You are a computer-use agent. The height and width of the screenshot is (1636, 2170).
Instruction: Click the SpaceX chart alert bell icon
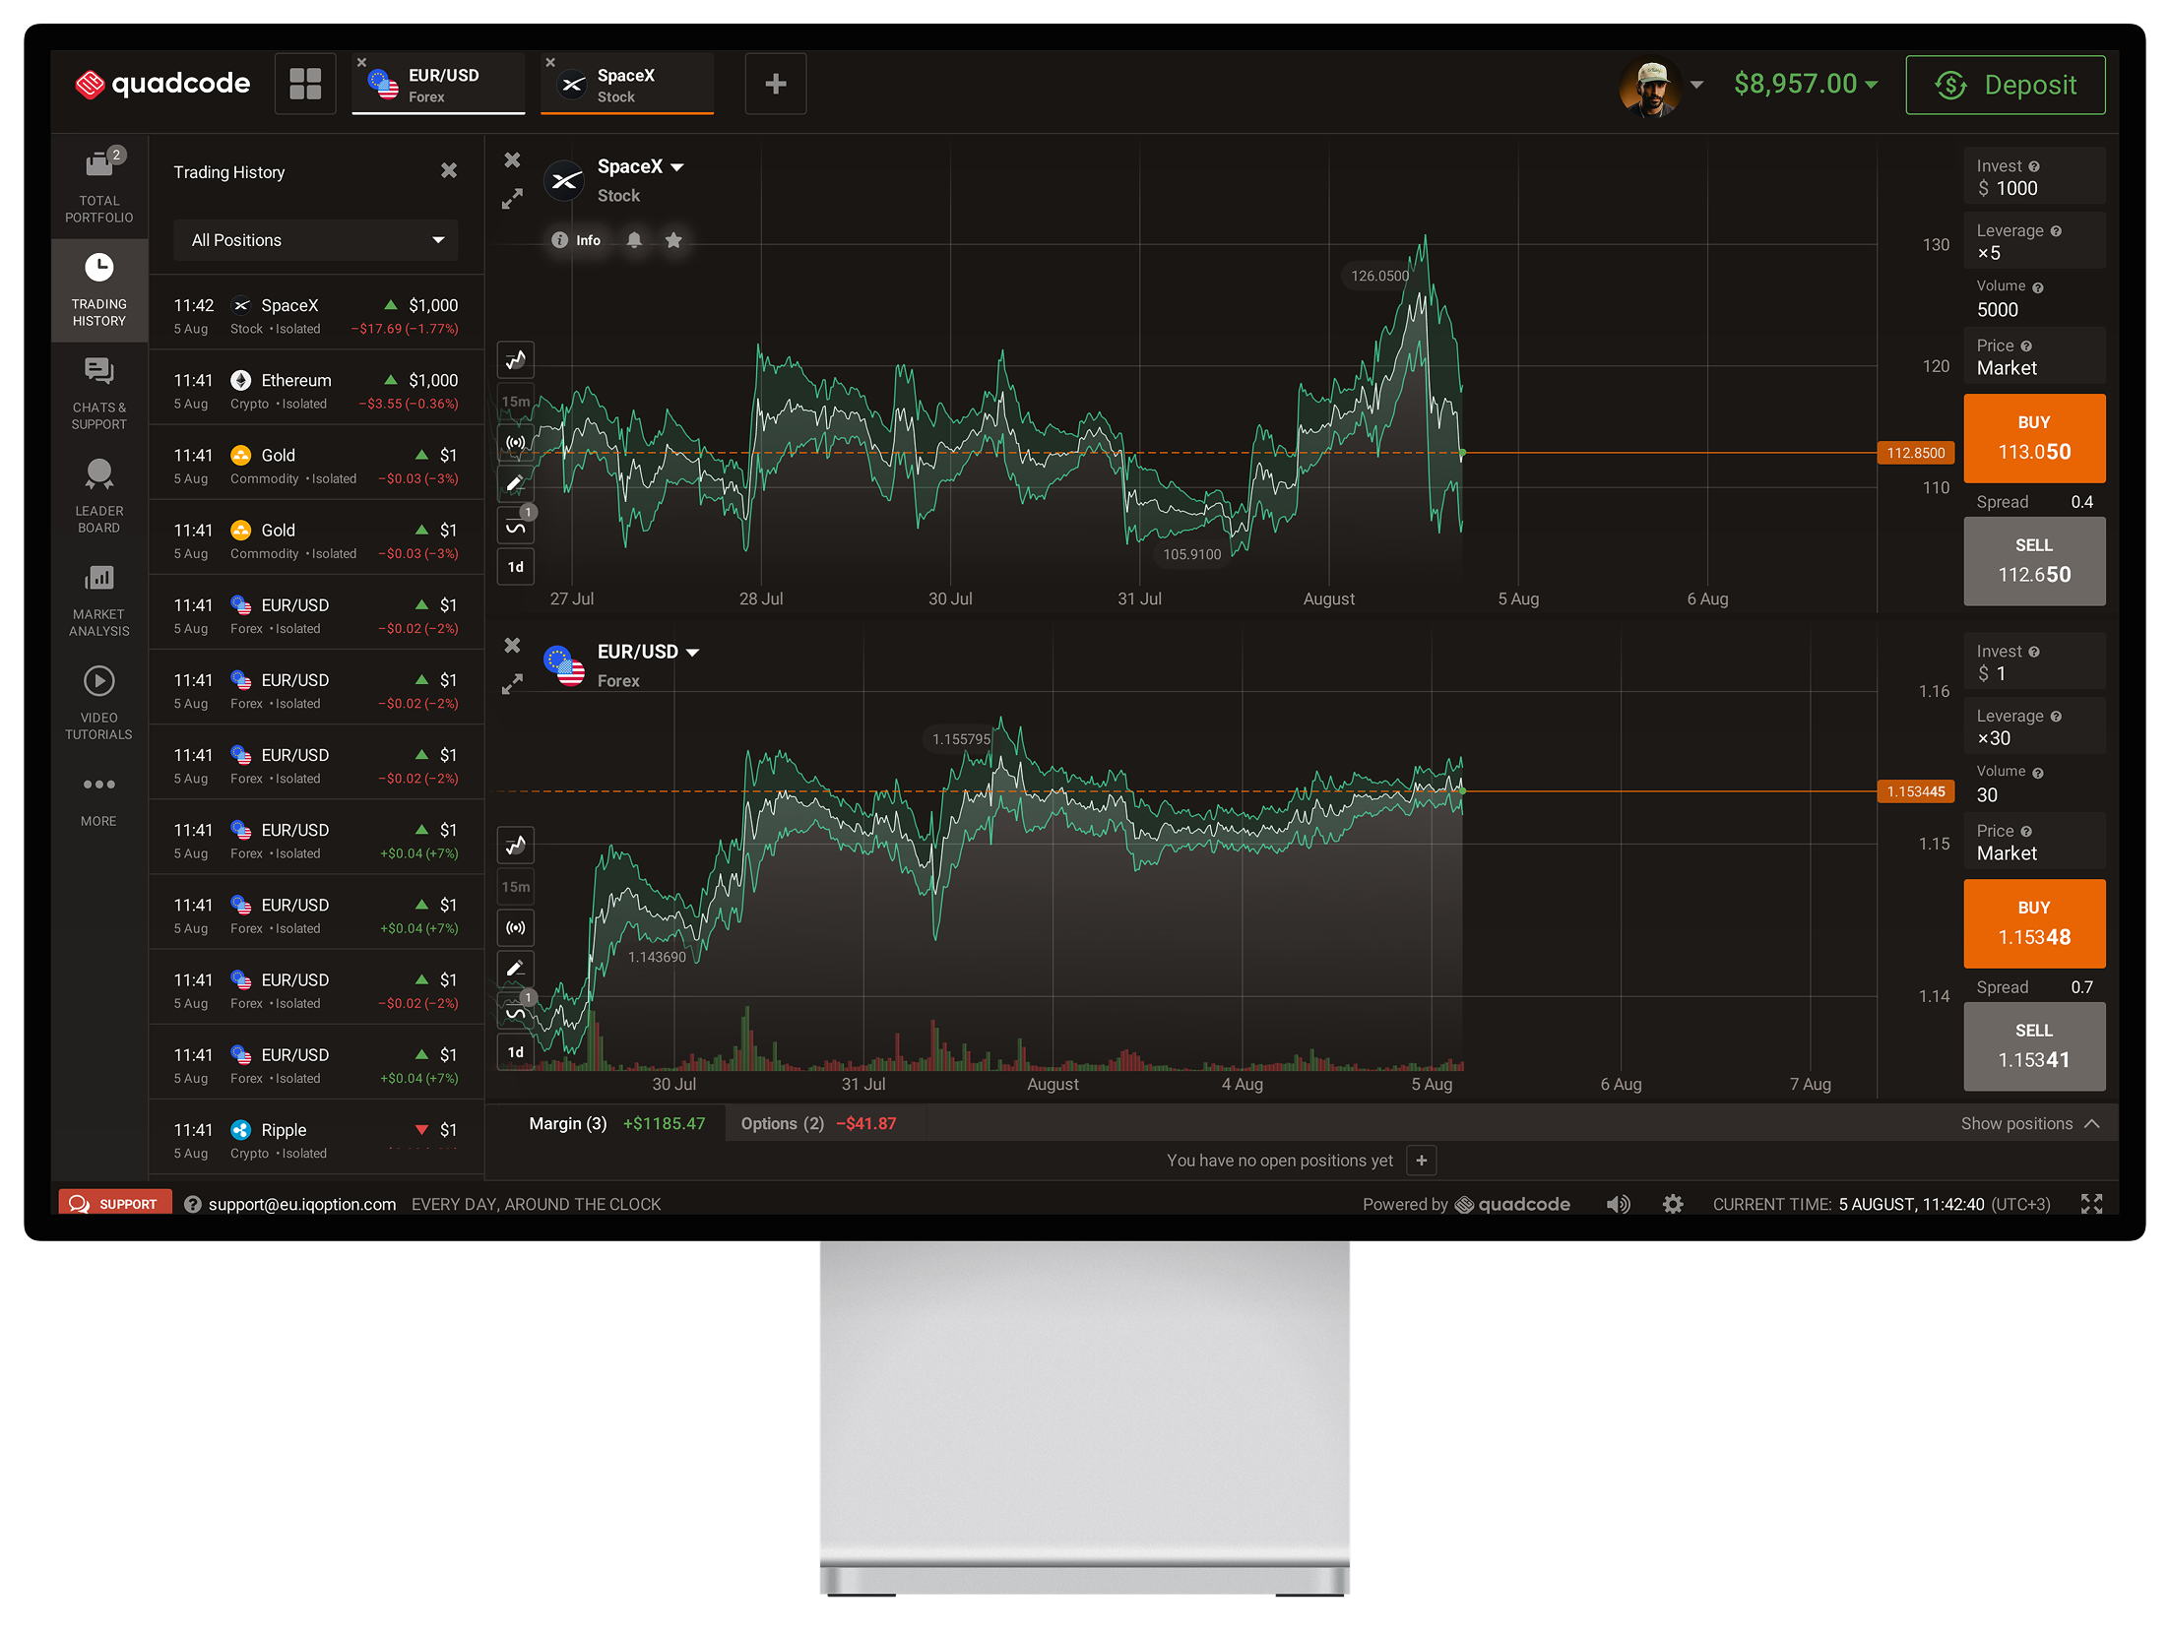[x=634, y=240]
